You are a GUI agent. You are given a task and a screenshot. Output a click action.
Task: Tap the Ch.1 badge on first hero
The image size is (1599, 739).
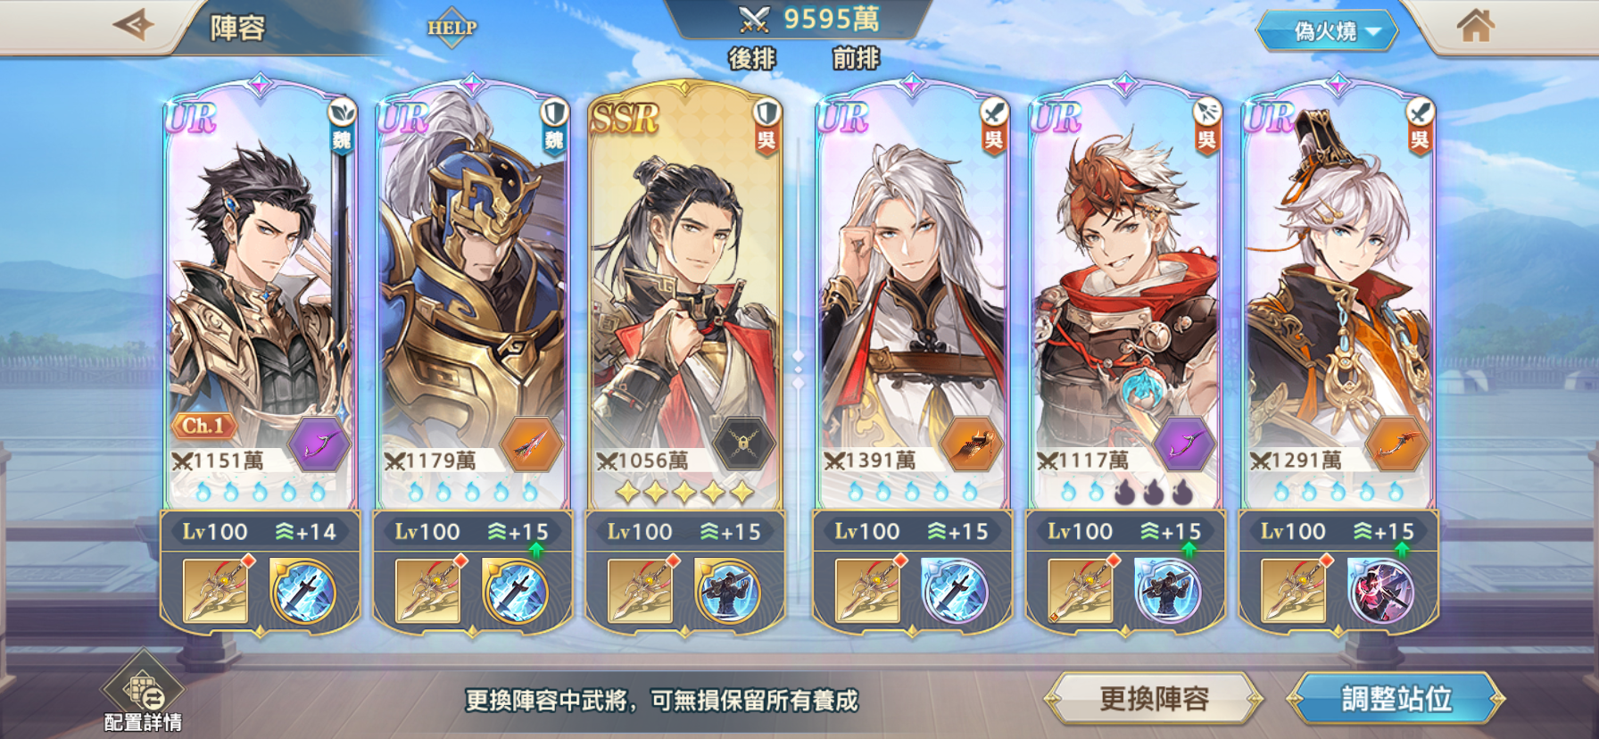tap(203, 426)
